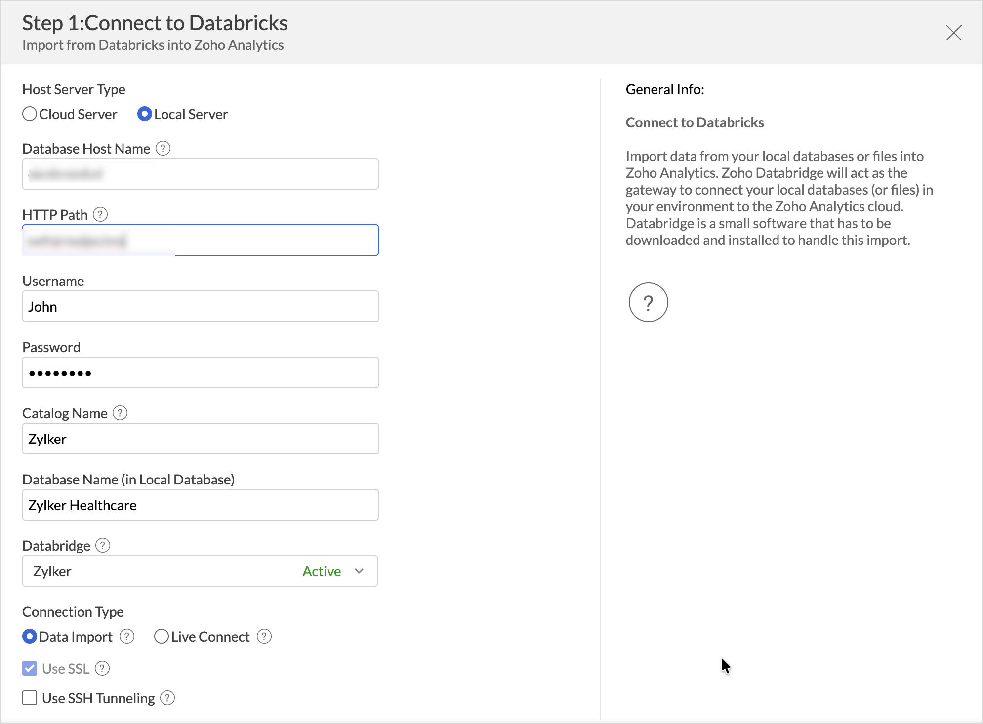Click the Username input field
The width and height of the screenshot is (983, 724).
pyautogui.click(x=200, y=306)
